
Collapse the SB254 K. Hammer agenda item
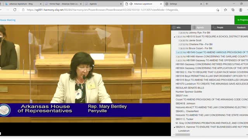click(175, 127)
